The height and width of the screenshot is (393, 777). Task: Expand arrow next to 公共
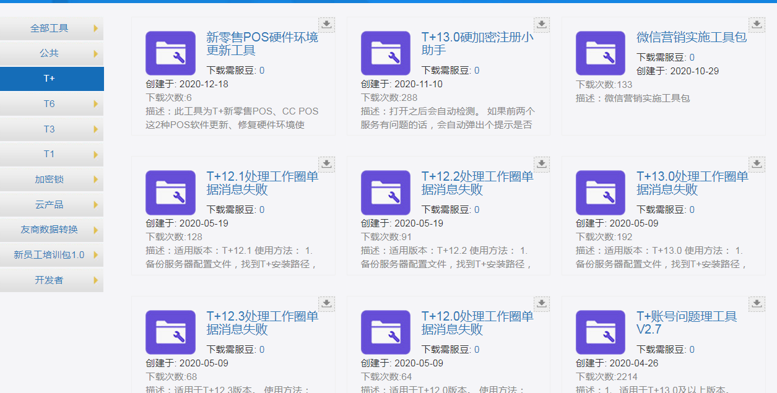96,54
